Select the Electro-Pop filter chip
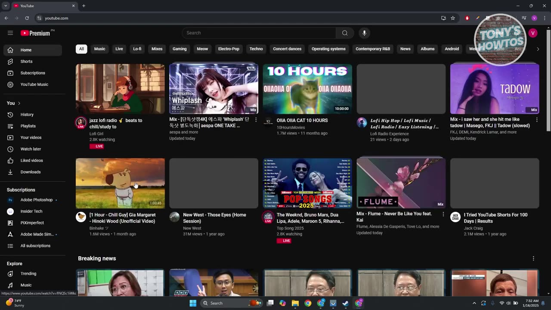 229,49
